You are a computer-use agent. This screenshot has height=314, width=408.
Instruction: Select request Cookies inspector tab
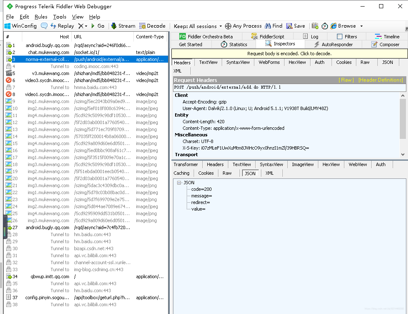click(344, 62)
